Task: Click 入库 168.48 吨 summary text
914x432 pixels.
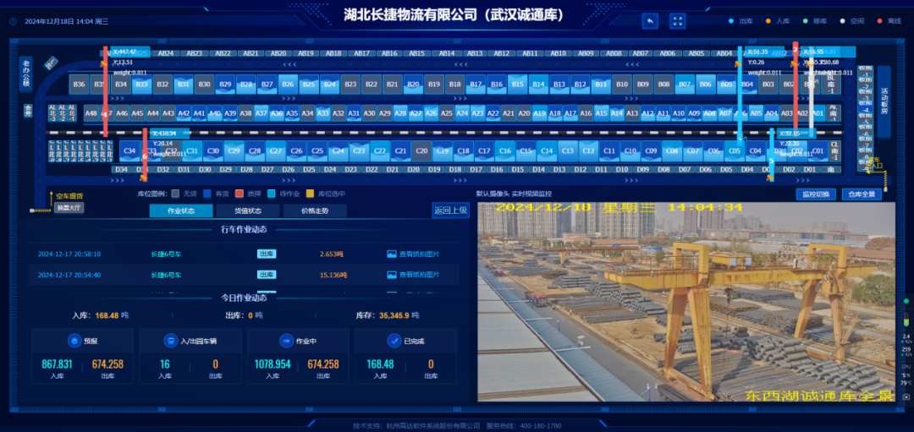Action: 100,315
